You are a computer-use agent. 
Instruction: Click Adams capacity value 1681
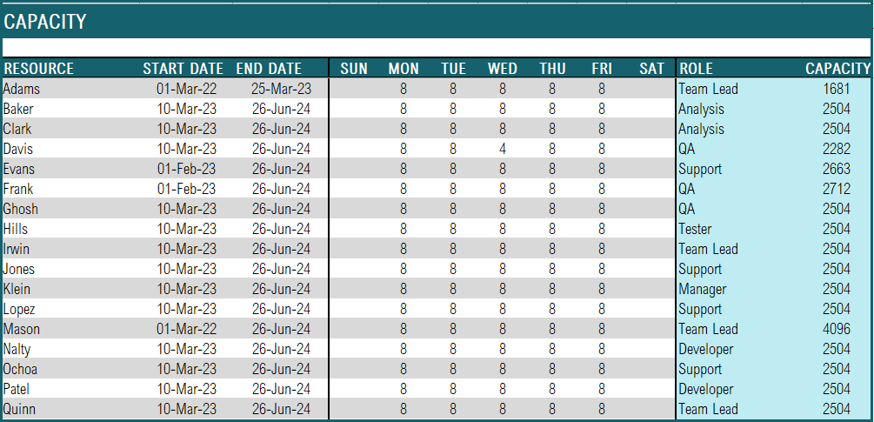click(x=836, y=89)
